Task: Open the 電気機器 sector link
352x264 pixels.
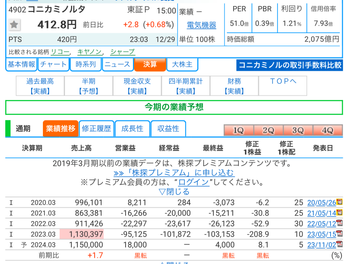Action: point(201,25)
